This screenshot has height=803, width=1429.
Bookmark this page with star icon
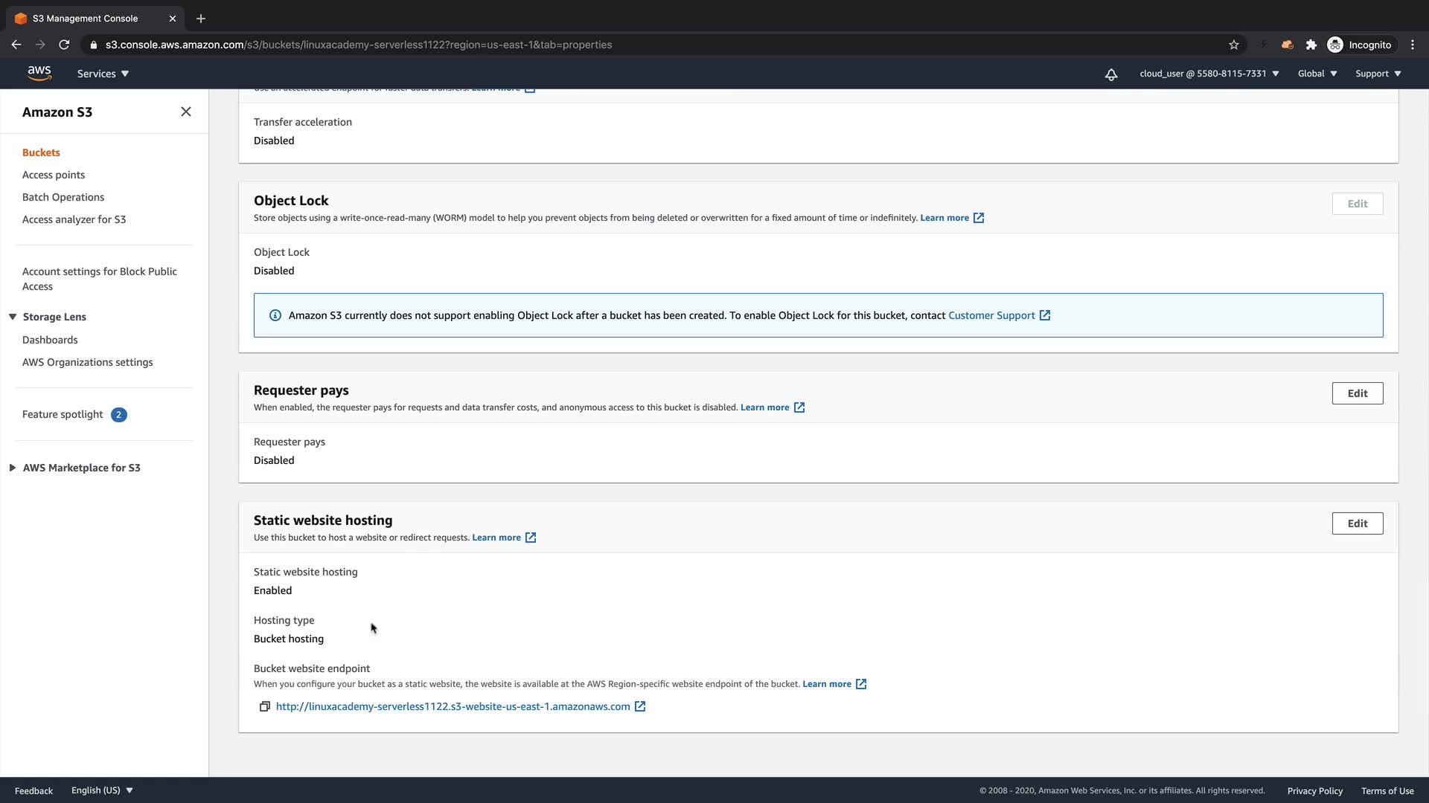point(1233,45)
